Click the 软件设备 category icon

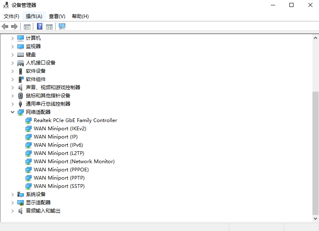(21, 71)
